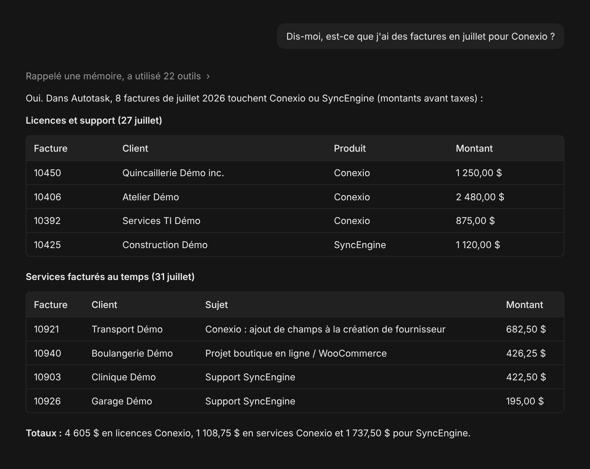Click "Support SyncEngine" in the Clinique Démo row
This screenshot has width=590, height=469.
(x=250, y=377)
